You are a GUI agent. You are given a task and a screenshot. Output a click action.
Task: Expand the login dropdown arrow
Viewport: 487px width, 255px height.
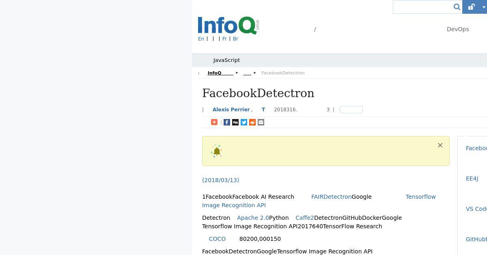pos(483,7)
